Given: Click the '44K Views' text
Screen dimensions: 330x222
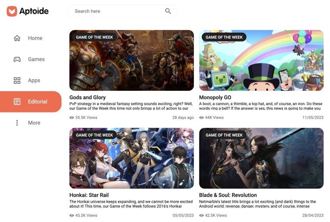Looking at the screenshot, I should tap(214, 118).
